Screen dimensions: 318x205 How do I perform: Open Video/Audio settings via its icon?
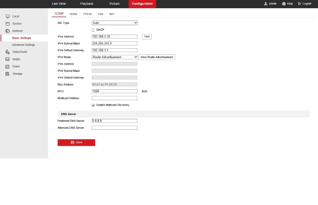[7, 52]
